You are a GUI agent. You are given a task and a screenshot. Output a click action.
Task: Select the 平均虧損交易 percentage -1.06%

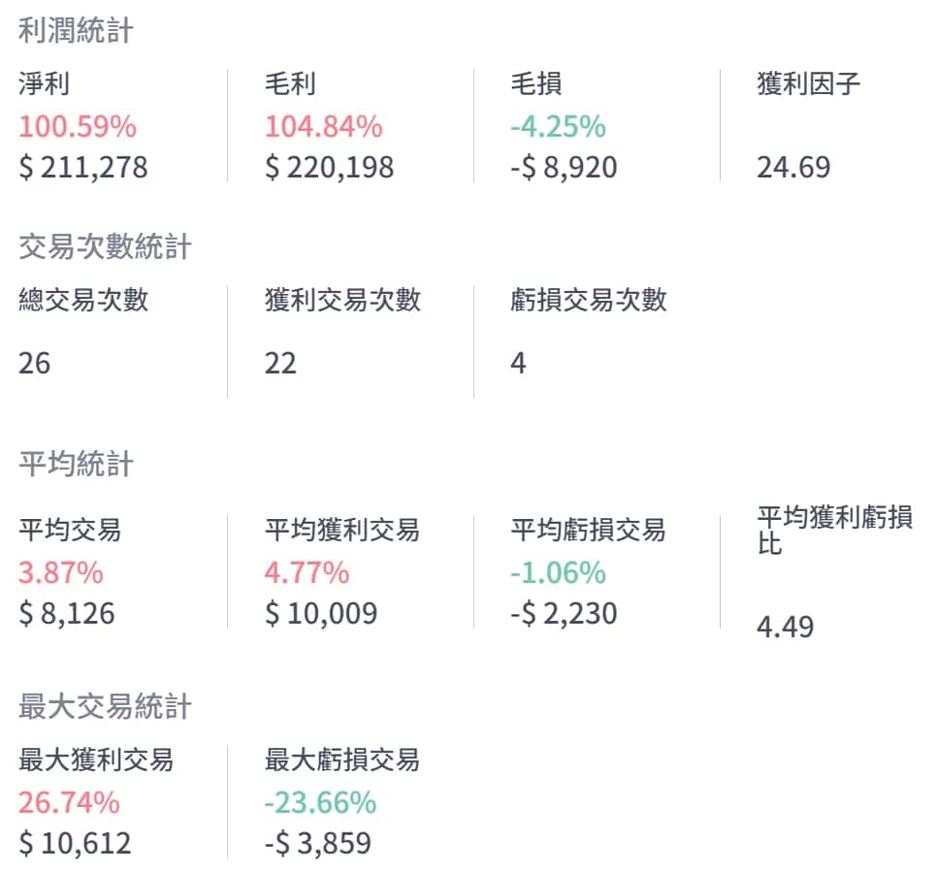558,572
